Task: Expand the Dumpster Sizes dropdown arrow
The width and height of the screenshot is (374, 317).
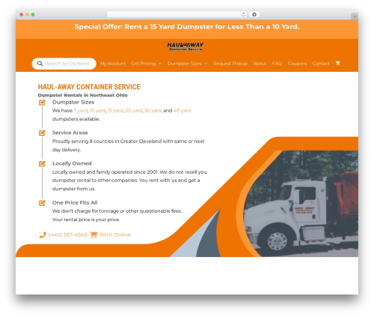Action: [x=206, y=64]
